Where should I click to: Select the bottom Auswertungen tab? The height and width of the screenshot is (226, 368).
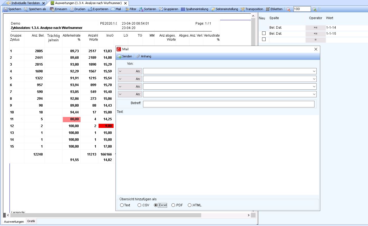14,222
